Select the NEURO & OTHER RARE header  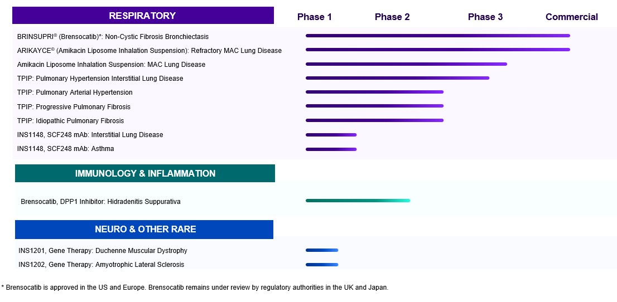(145, 229)
